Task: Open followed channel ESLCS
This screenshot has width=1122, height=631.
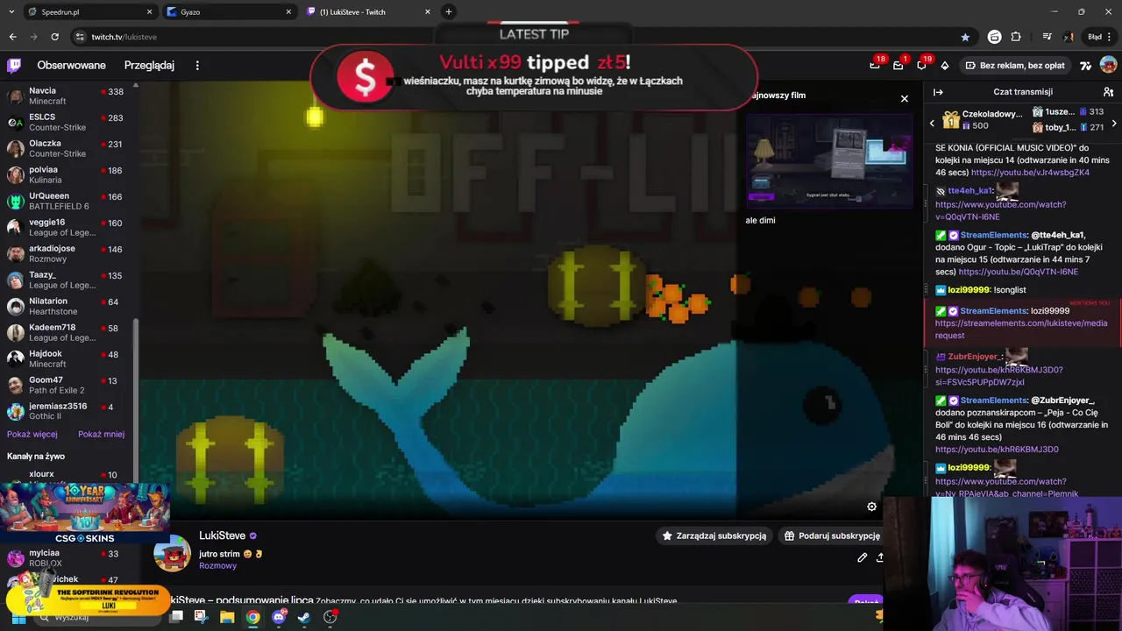Action: [x=67, y=122]
